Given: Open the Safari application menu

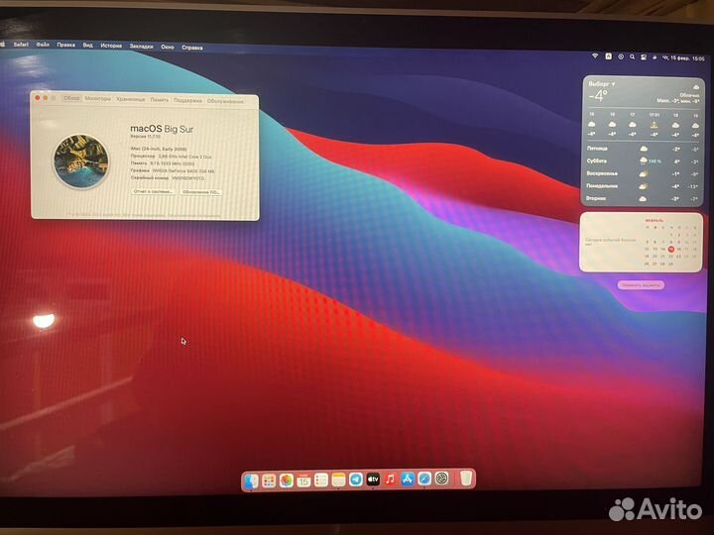Looking at the screenshot, I should [21, 45].
